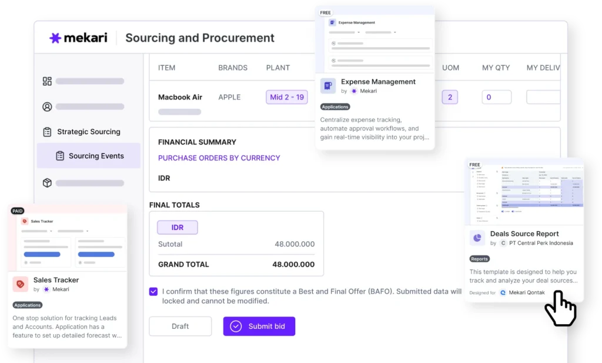Click the APPLE brand cell

230,97
